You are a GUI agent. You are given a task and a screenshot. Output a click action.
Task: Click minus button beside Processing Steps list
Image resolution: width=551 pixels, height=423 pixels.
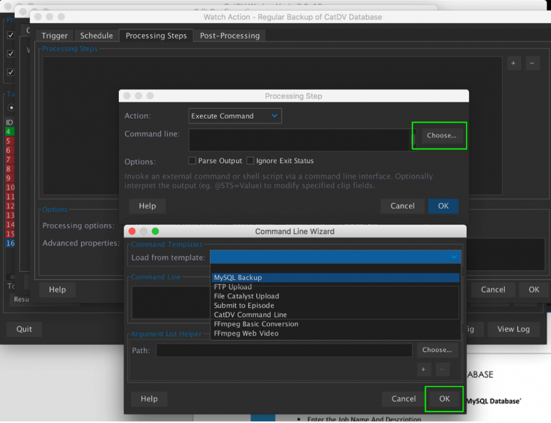tap(532, 63)
